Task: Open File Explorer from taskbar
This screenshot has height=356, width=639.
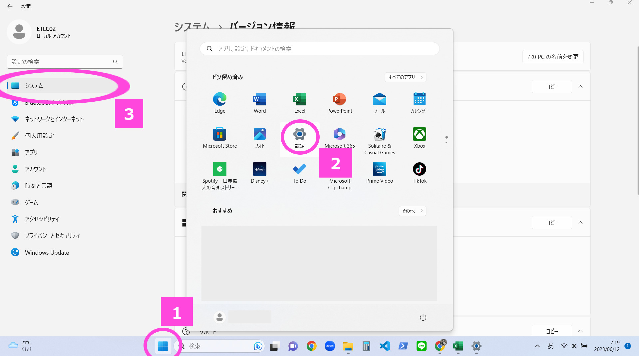Action: [348, 346]
